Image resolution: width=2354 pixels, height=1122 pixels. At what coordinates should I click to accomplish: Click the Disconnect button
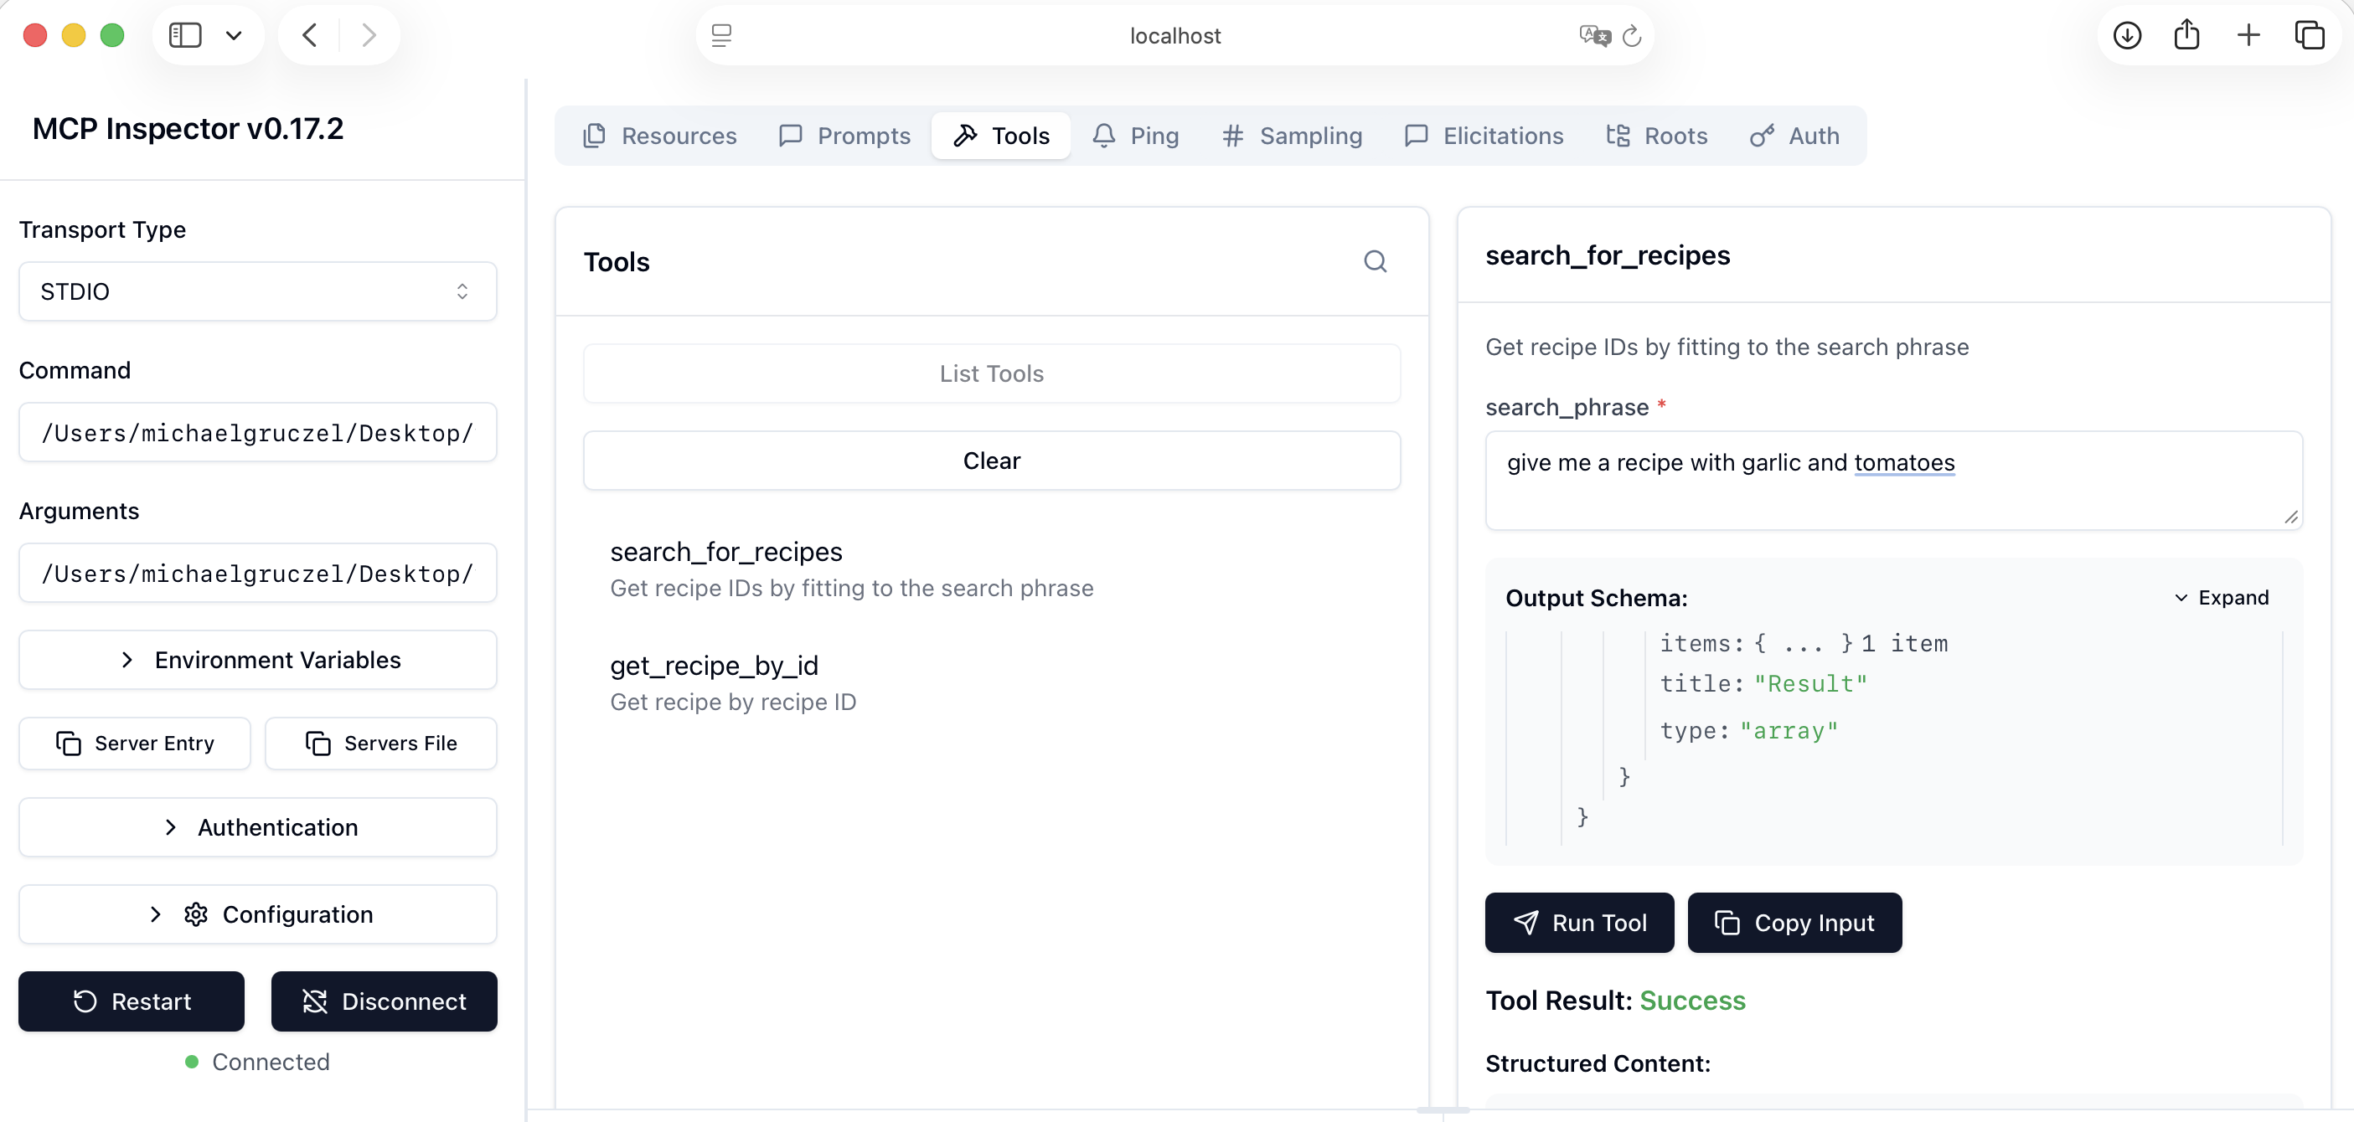[x=384, y=1001]
